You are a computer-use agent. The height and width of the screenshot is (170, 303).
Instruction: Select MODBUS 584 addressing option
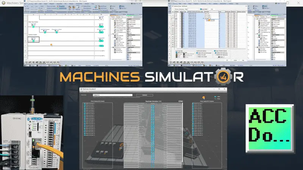coord(221,53)
